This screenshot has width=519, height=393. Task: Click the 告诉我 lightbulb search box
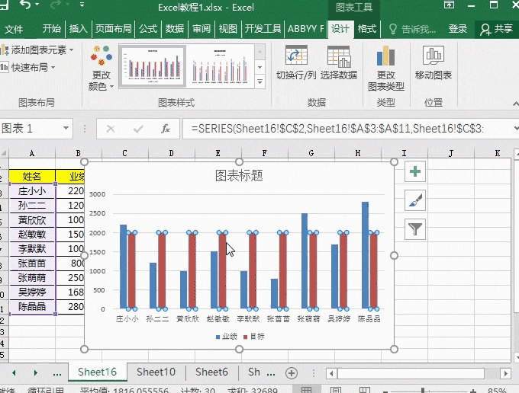tap(412, 29)
